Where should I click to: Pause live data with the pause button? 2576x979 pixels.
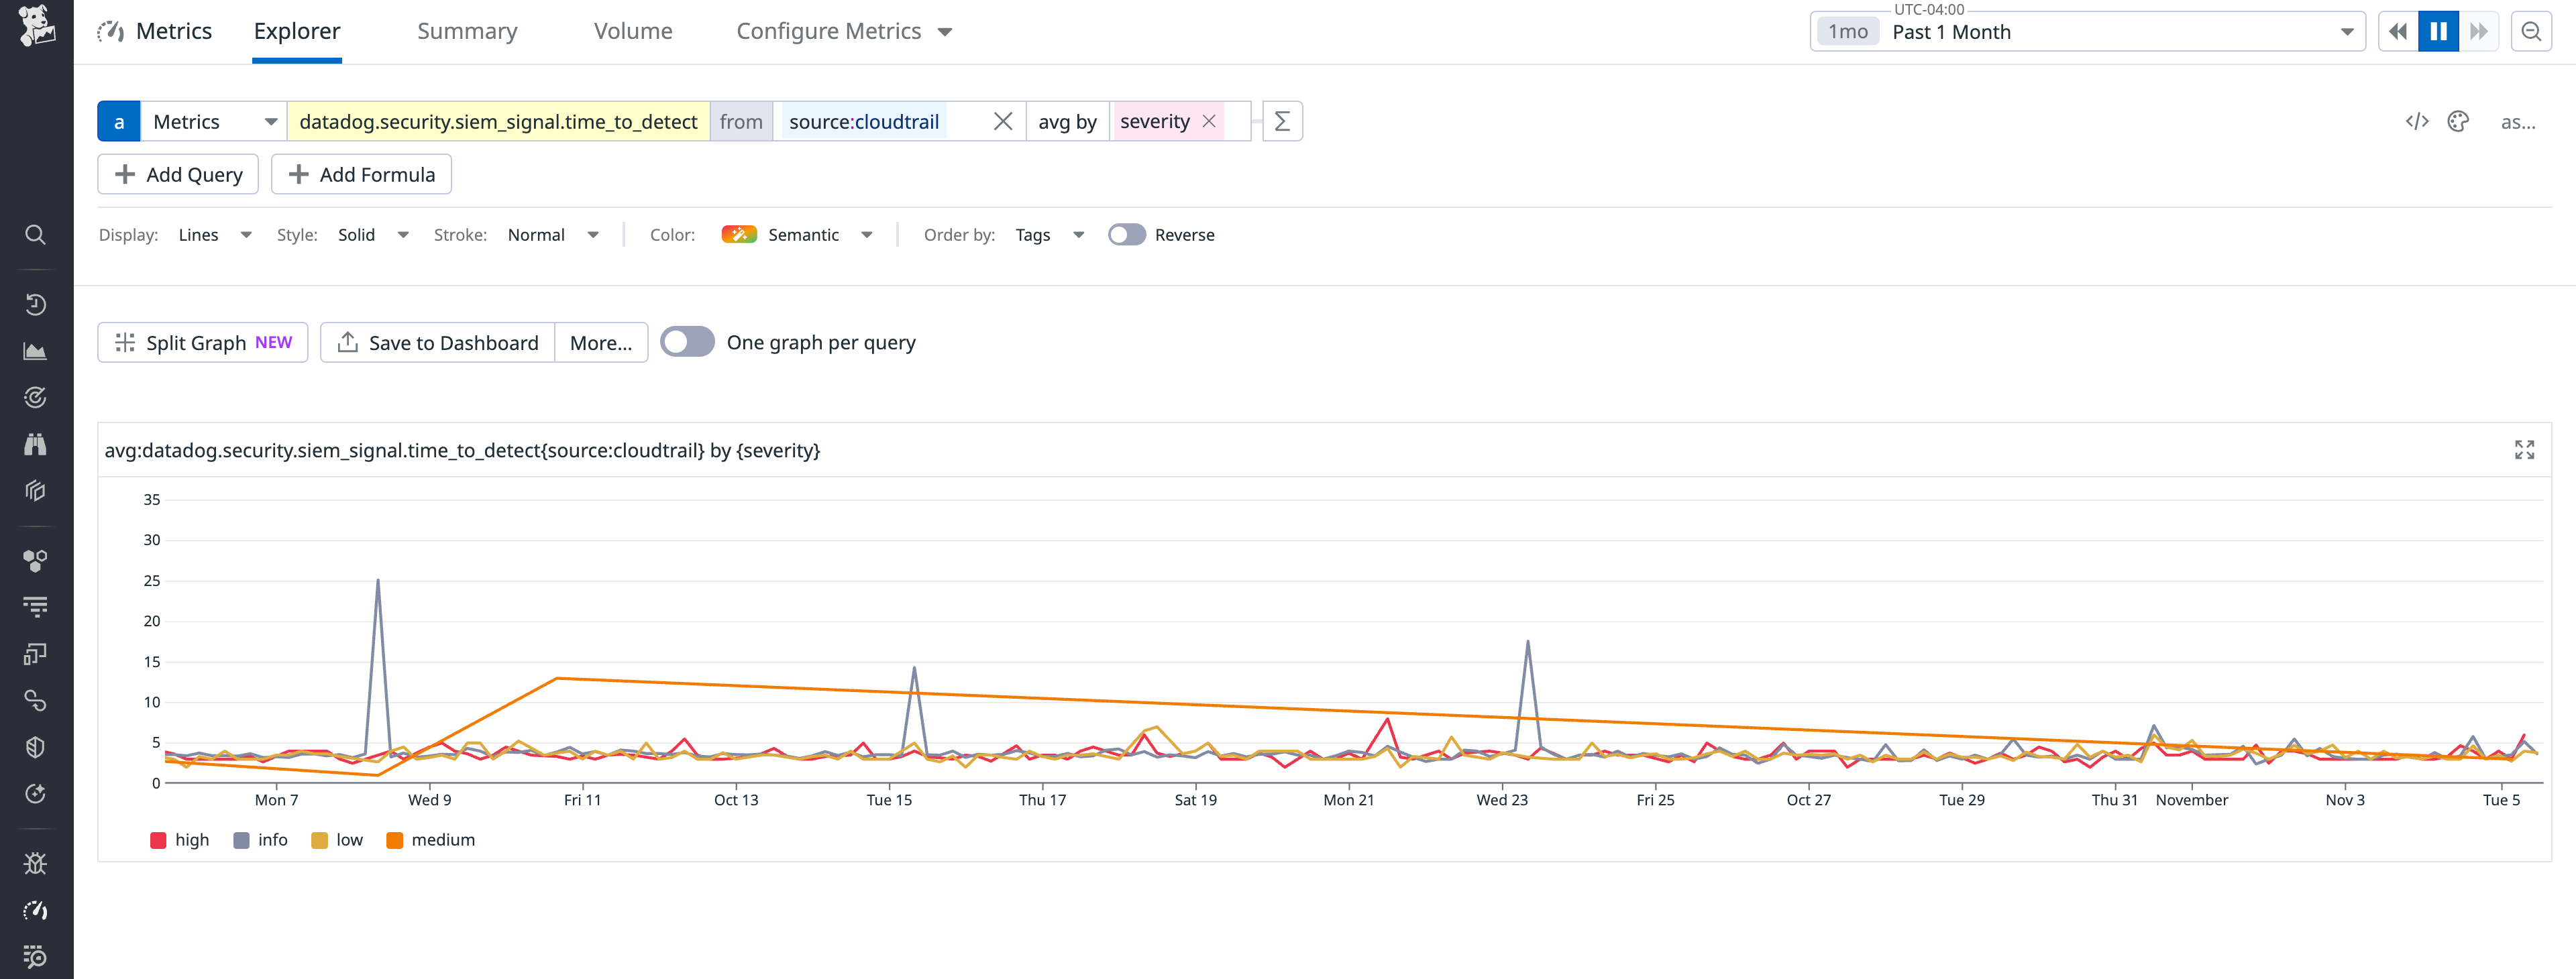[2439, 31]
